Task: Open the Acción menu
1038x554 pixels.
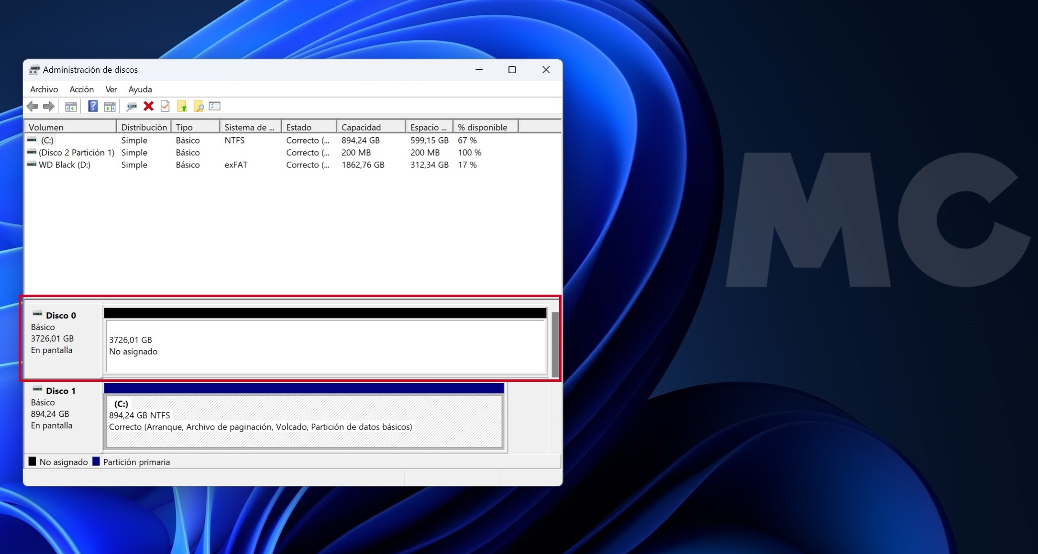Action: pyautogui.click(x=81, y=89)
